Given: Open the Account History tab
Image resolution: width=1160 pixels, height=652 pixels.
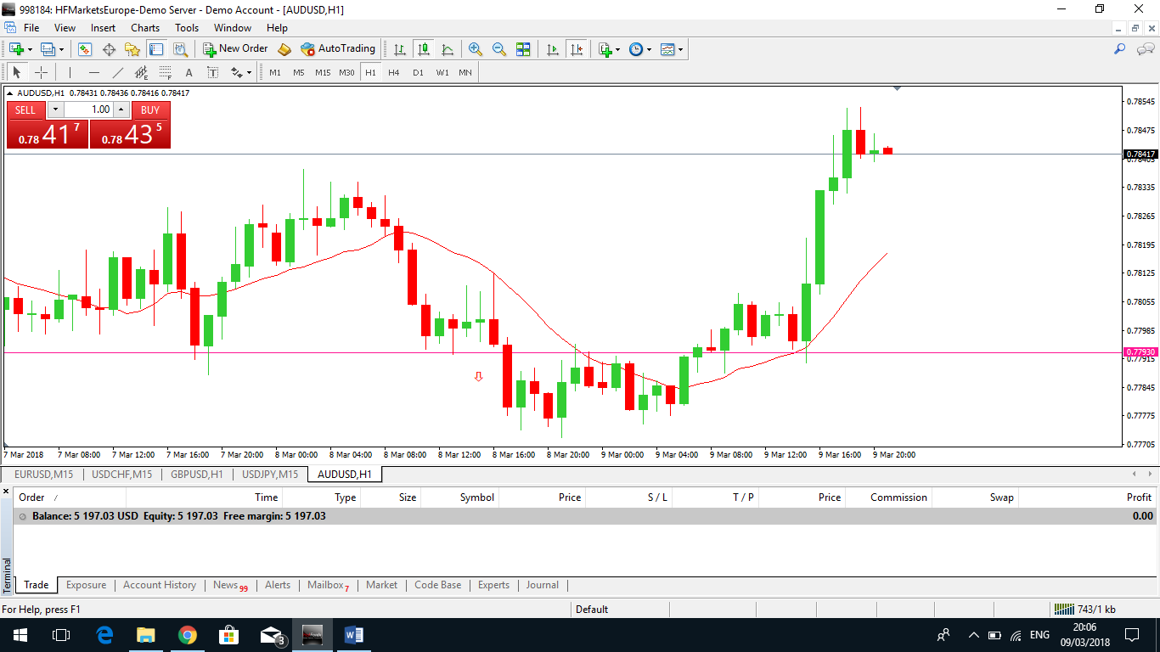Looking at the screenshot, I should (160, 585).
